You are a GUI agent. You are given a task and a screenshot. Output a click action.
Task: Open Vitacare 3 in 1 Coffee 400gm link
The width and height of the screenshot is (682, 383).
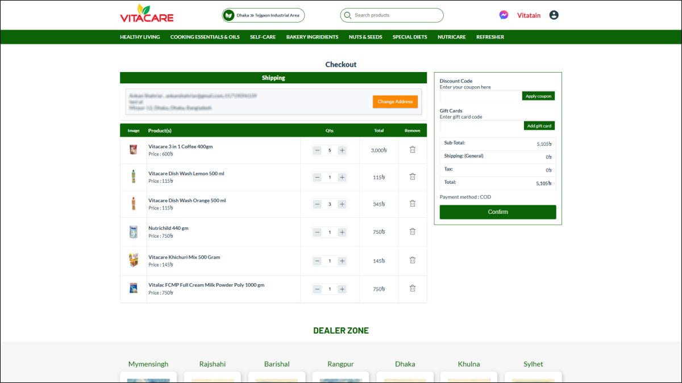pos(181,146)
